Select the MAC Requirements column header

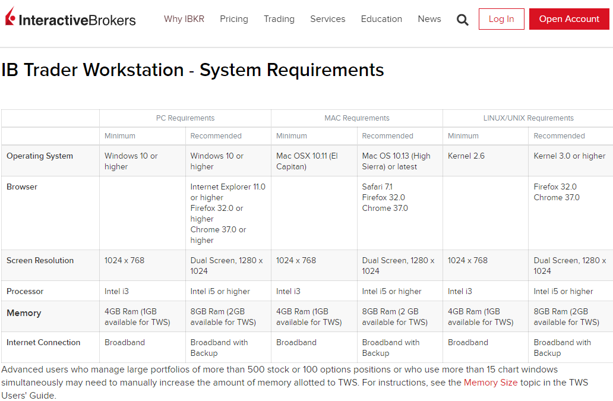(x=357, y=118)
